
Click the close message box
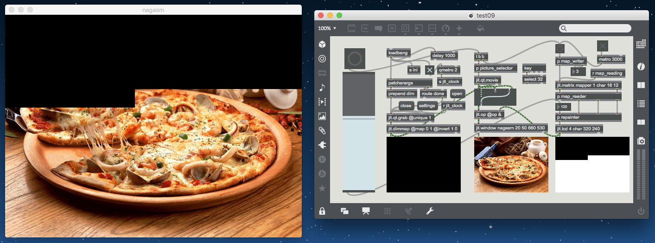pyautogui.click(x=406, y=106)
